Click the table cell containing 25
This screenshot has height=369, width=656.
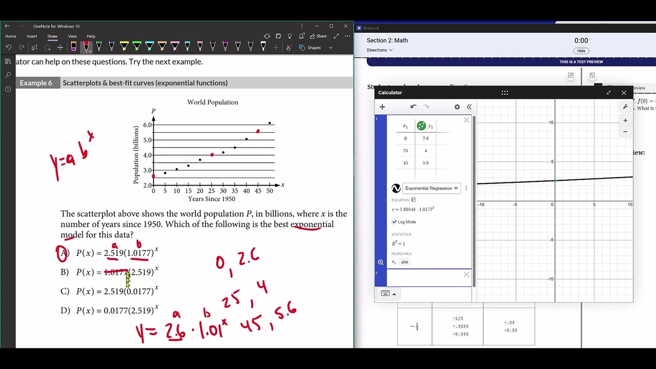(x=405, y=151)
